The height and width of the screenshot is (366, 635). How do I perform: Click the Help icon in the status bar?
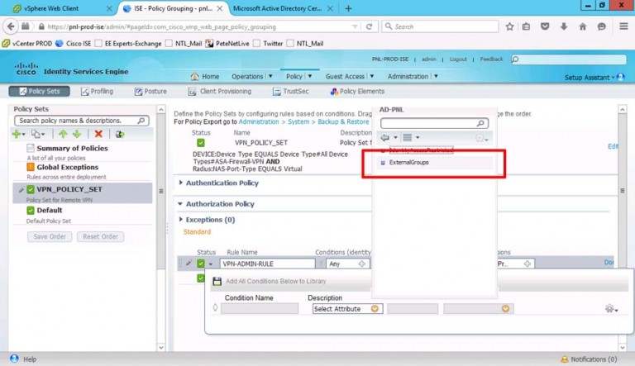tap(14, 359)
